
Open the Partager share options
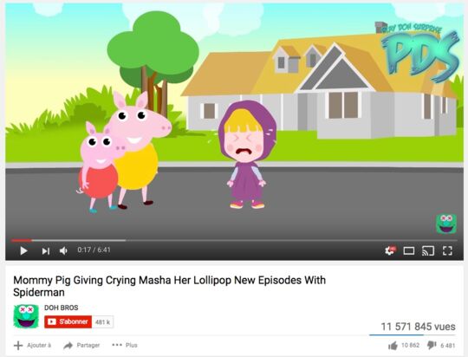pyautogui.click(x=81, y=346)
